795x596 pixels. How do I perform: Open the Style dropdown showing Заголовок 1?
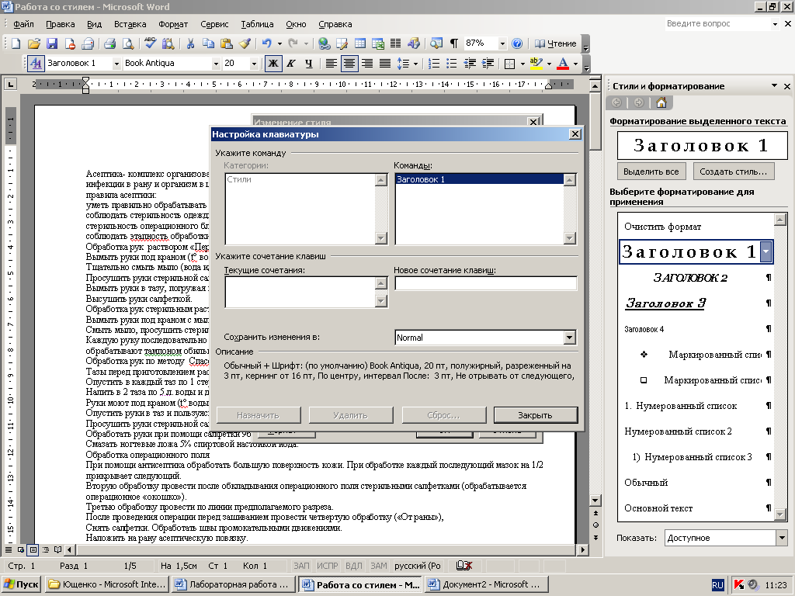pos(116,64)
